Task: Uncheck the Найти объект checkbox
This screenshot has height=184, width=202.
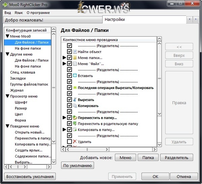Action: click(x=69, y=52)
